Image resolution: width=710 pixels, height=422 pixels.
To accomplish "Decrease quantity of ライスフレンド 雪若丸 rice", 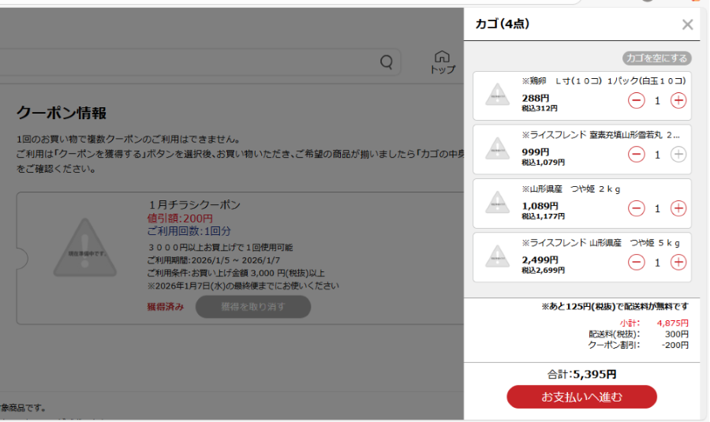I will [636, 155].
